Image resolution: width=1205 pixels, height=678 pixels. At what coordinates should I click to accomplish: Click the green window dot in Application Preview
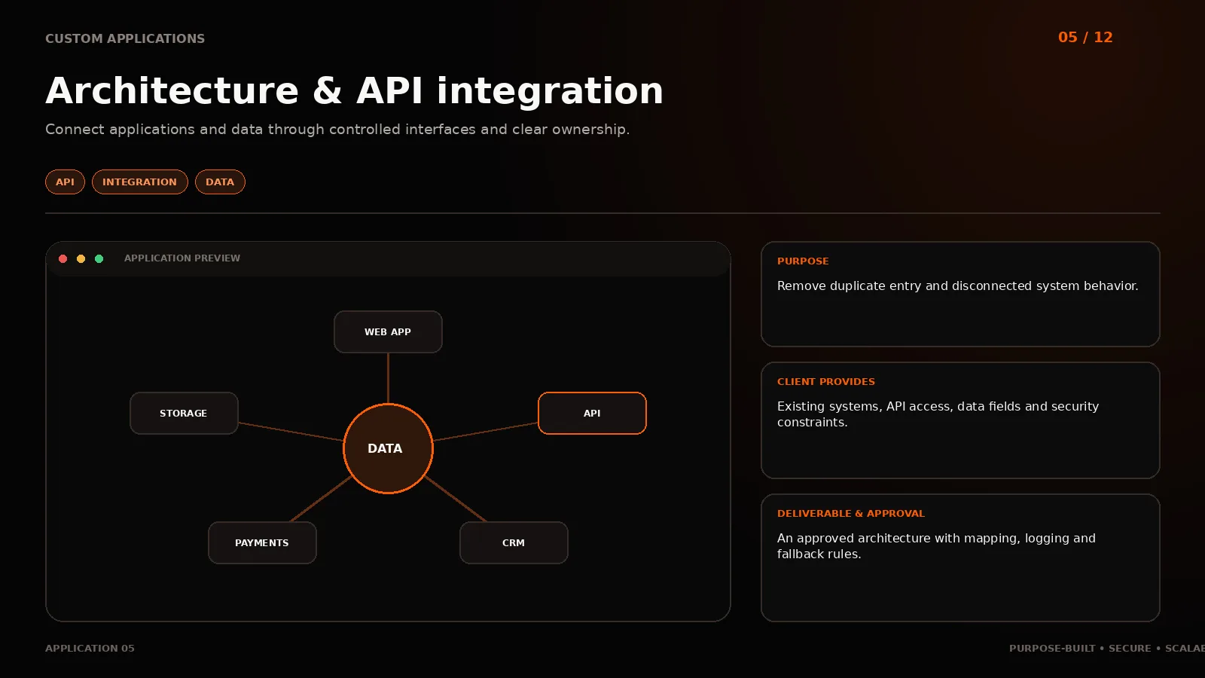(99, 258)
